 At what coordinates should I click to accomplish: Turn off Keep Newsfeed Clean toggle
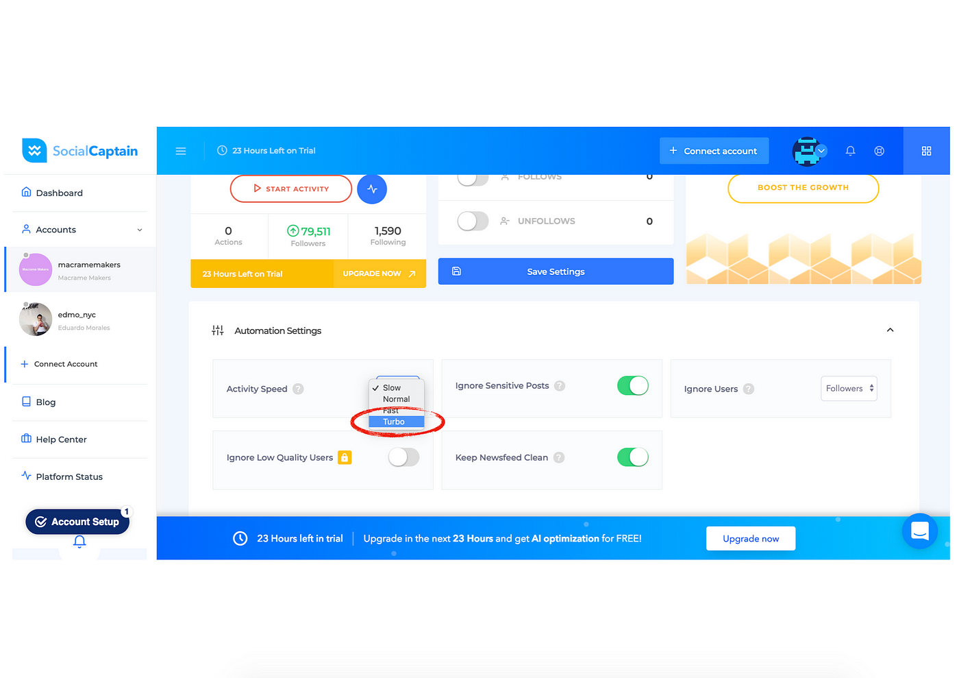point(633,457)
